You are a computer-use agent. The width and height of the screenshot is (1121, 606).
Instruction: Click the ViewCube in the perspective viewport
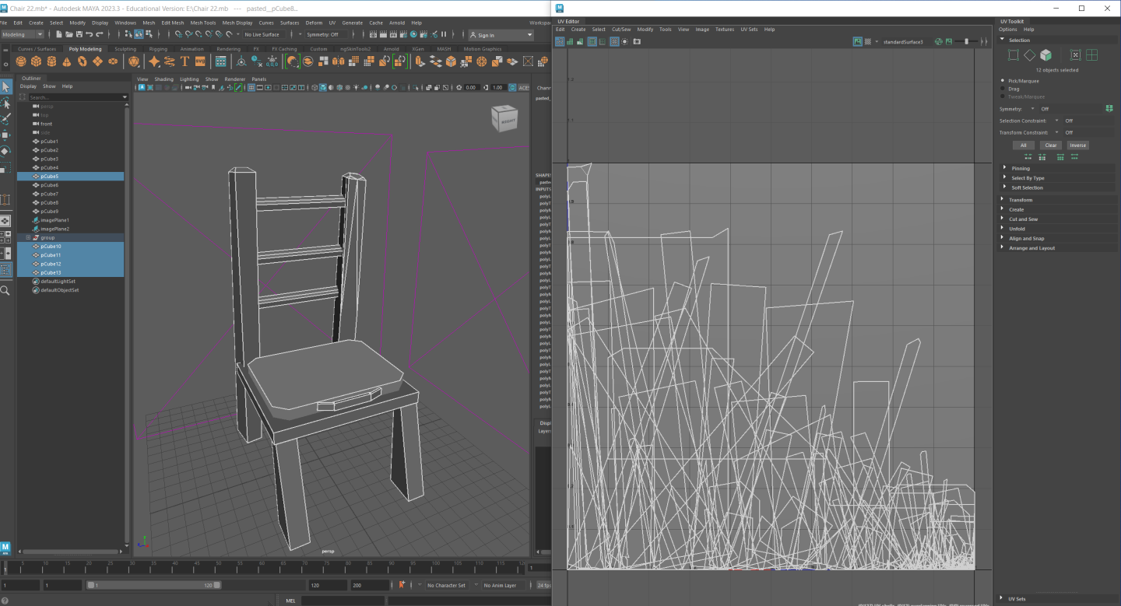tap(503, 118)
